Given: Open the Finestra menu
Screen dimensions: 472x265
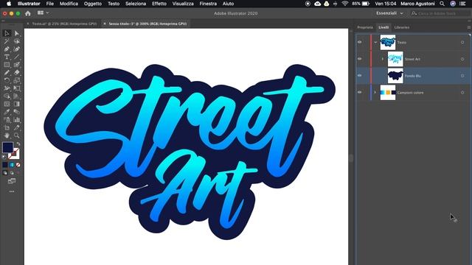Looking at the screenshot, I should [208, 4].
